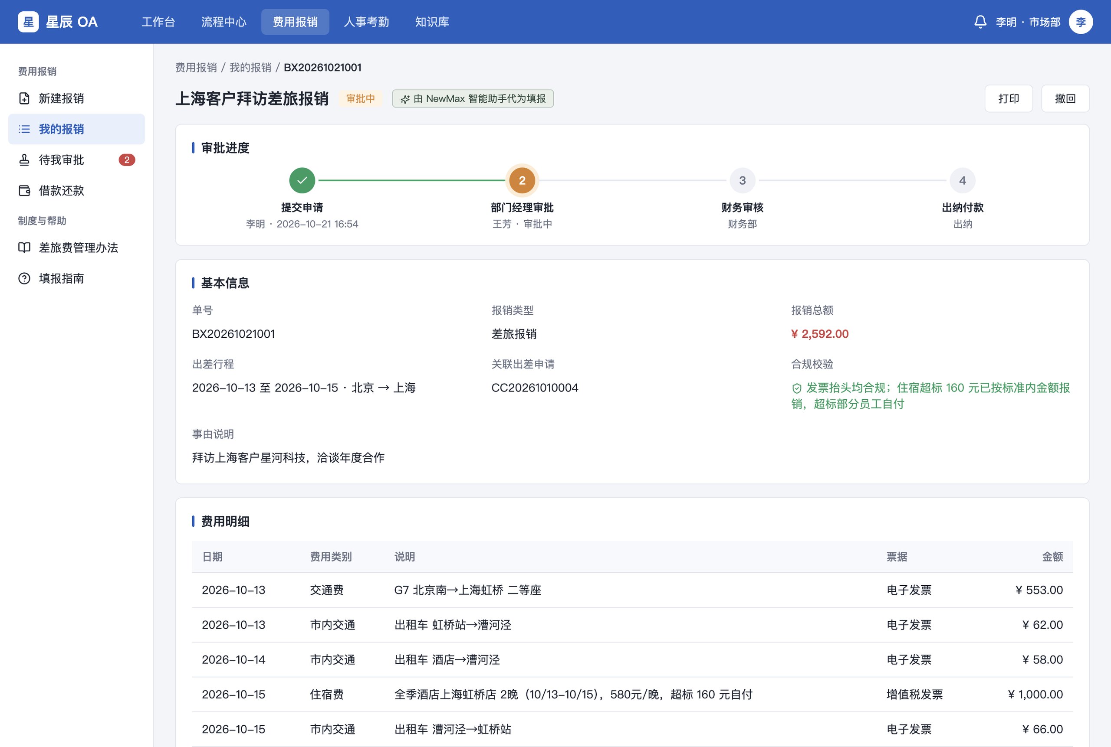Click the total amount ¥ 2,592.00
Image resolution: width=1111 pixels, height=747 pixels.
coord(820,334)
